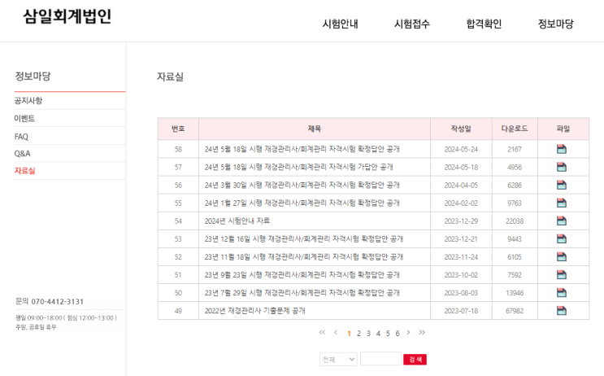Open post titled 24년 1월 27일 확정답안 공개
Screen dimensions: 604x376
point(302,203)
